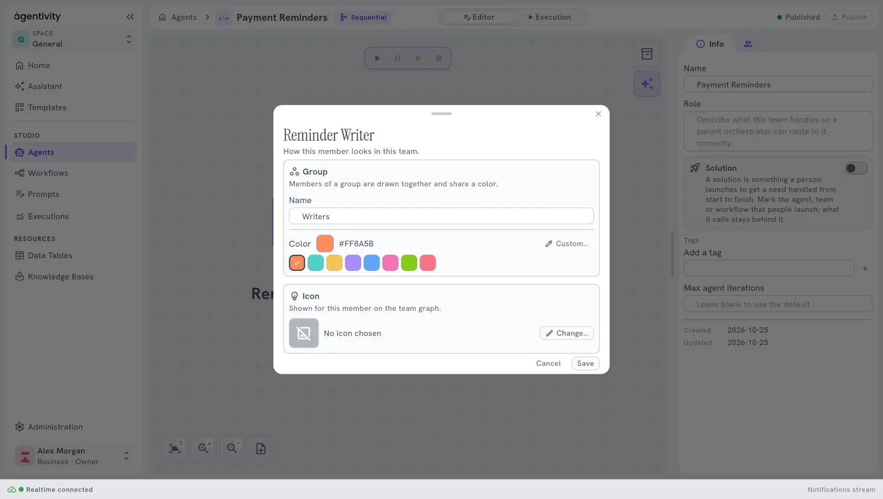The height and width of the screenshot is (499, 883).
Task: Toggle the Solution switch
Action: coord(856,168)
